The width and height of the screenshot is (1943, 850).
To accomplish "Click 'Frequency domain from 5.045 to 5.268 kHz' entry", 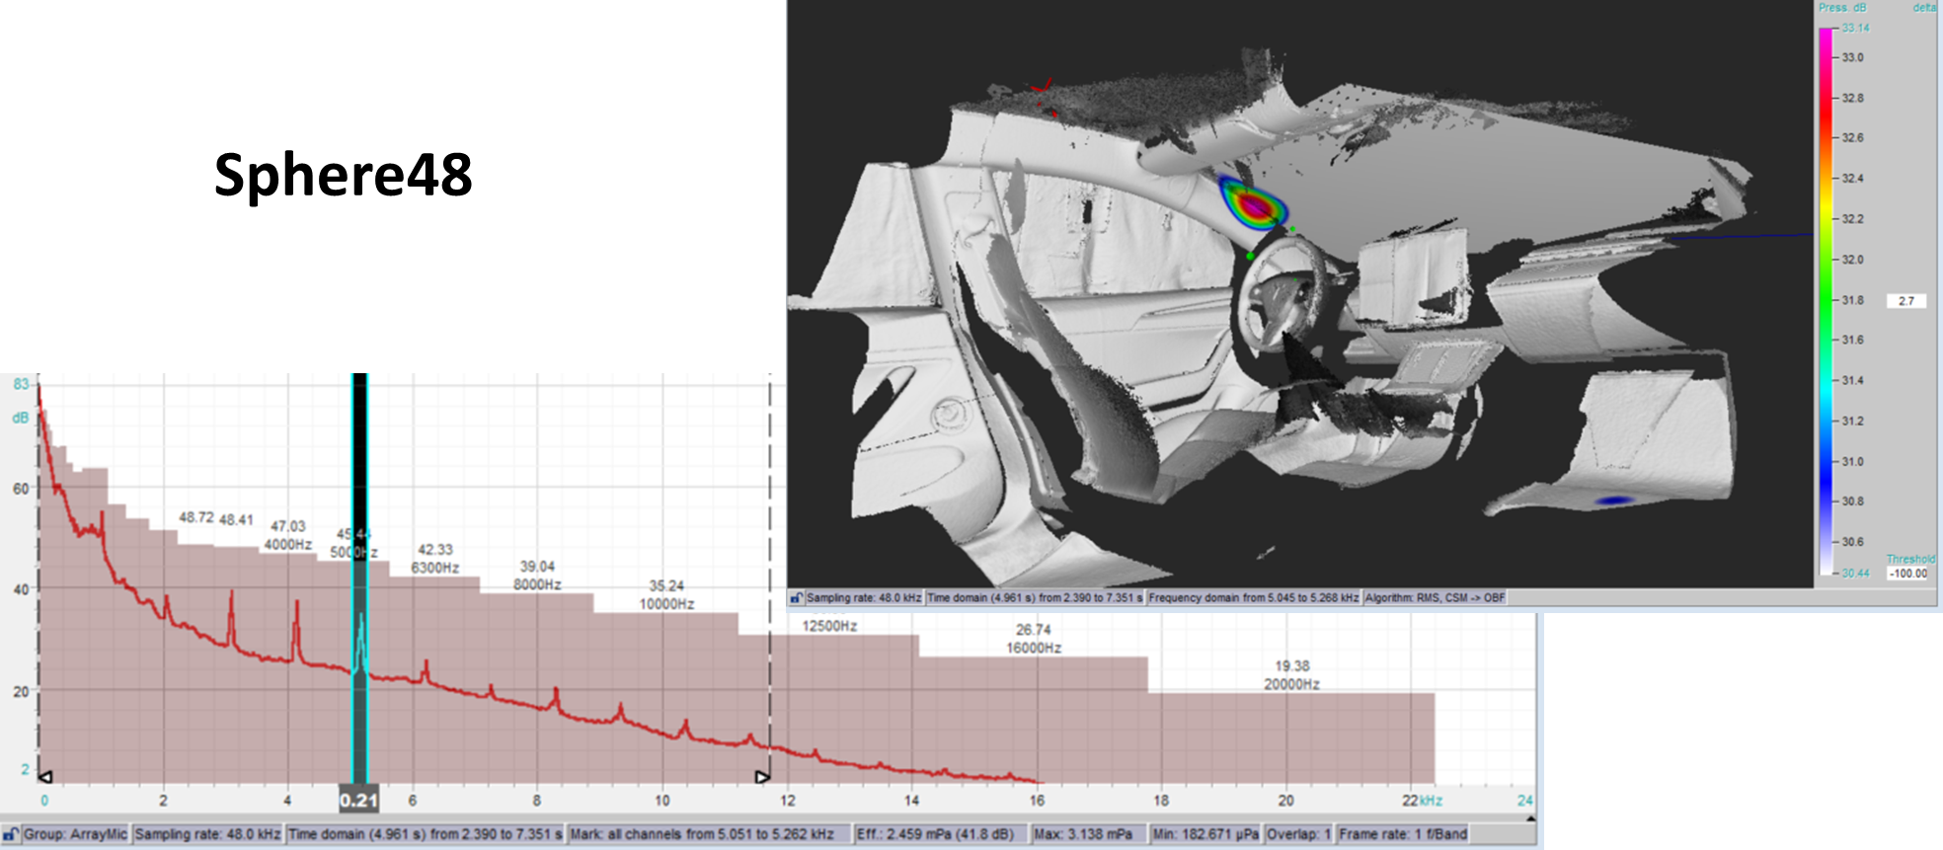I will tap(1254, 598).
